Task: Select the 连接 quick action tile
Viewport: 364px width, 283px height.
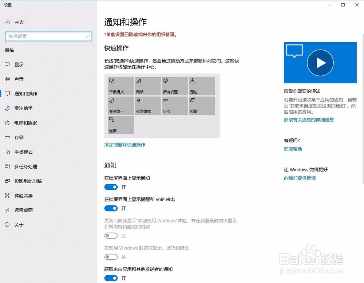Action: [121, 125]
